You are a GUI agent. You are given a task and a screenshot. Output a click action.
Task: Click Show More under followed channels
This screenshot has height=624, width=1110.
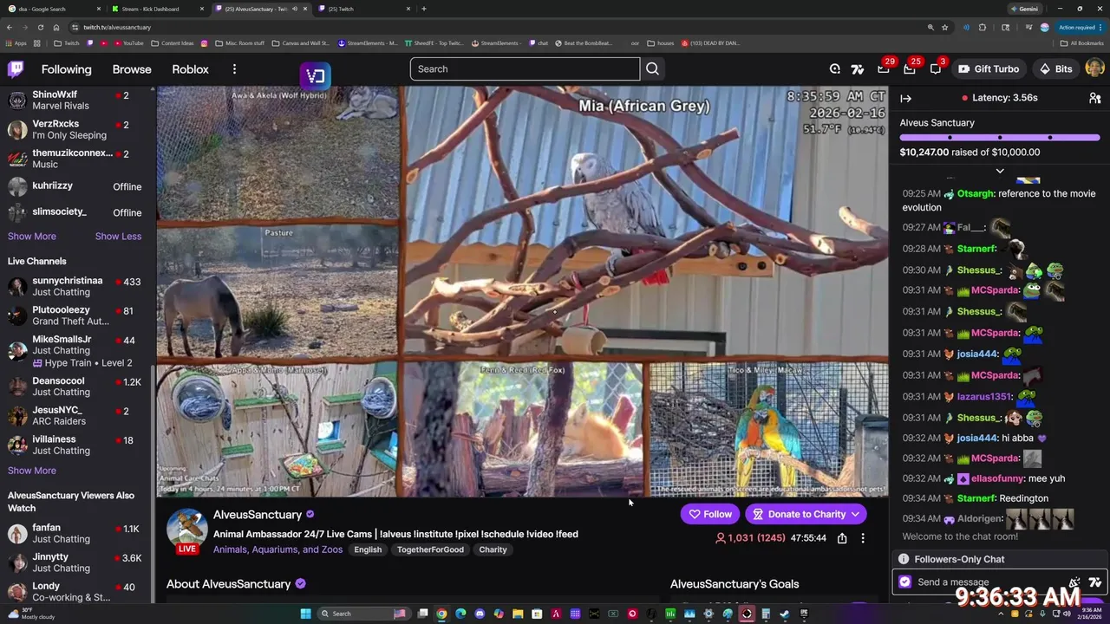(32, 237)
